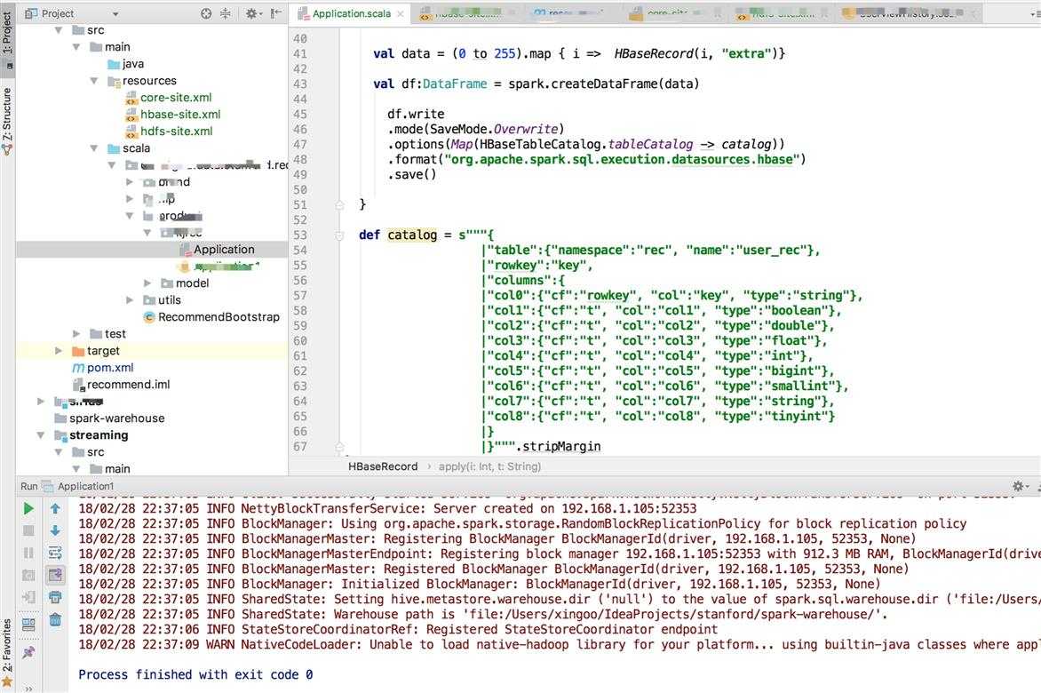Screen dimensions: 1041x693
Task: Pin the Run tab with pushpin icon
Action: [28, 652]
